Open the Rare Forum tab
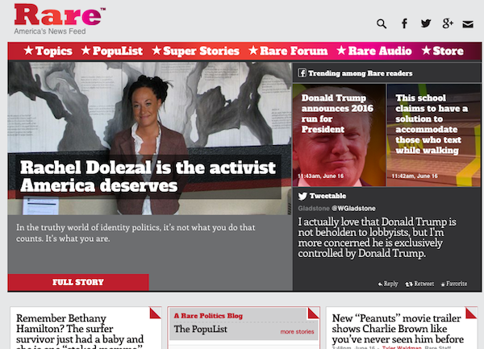This screenshot has height=349, width=484. coord(288,51)
